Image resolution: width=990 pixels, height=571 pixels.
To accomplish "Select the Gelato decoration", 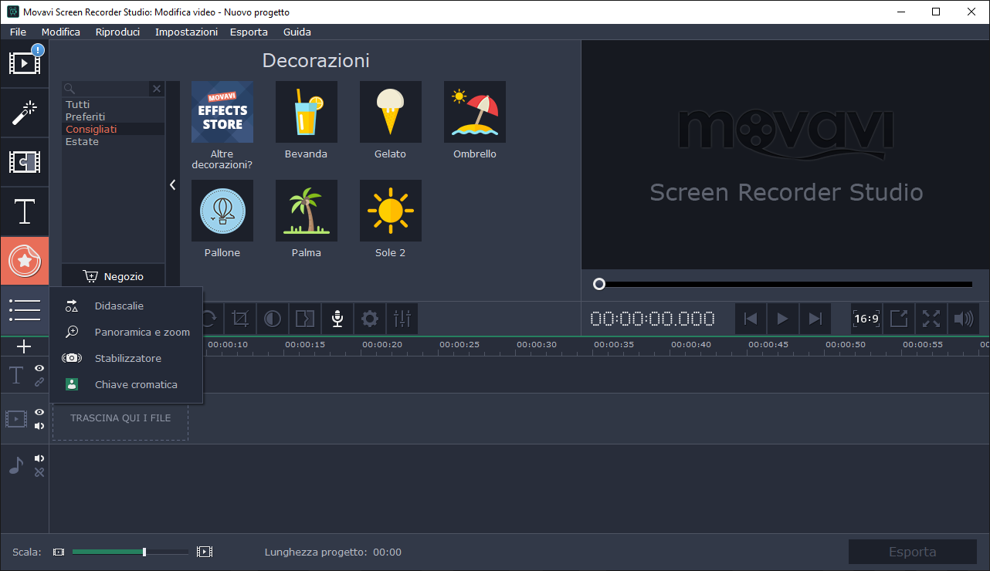I will tap(391, 112).
